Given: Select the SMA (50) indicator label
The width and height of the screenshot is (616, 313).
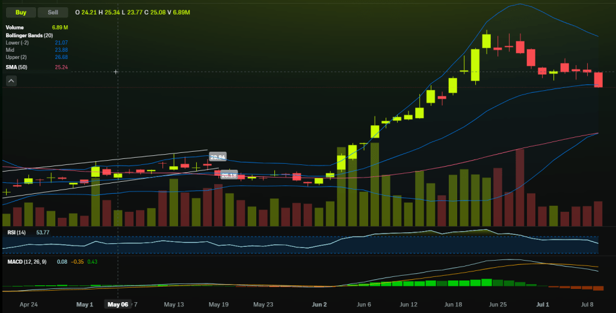Looking at the screenshot, I should tap(16, 67).
